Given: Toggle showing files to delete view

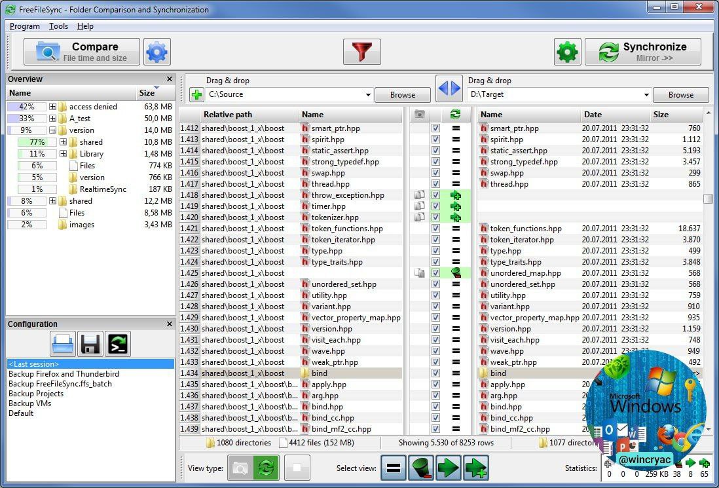Looking at the screenshot, I should pyautogui.click(x=421, y=468).
